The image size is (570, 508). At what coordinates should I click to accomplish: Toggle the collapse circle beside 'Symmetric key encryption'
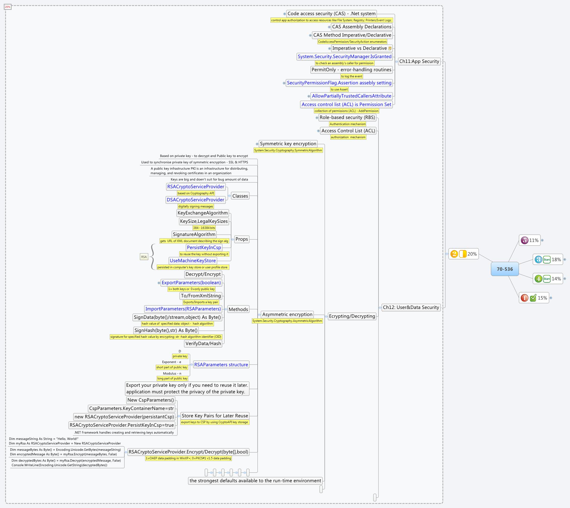coord(257,144)
